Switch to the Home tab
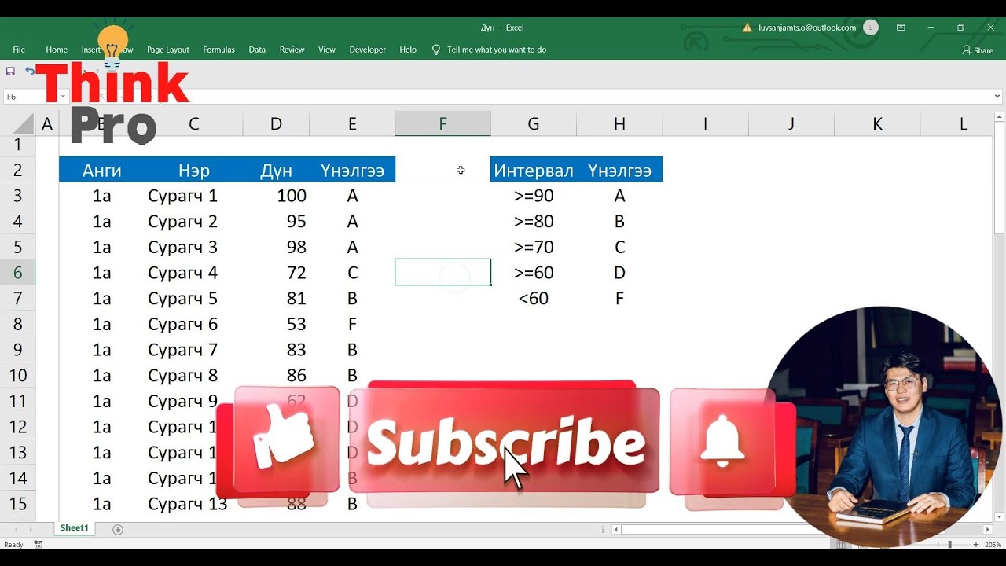Viewport: 1006px width, 566px height. tap(57, 50)
